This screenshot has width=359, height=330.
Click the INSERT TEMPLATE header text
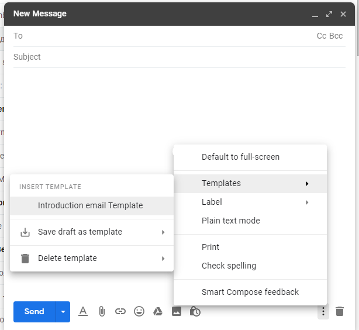pos(50,187)
